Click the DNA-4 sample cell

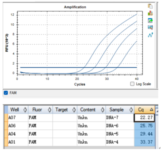[120, 142]
